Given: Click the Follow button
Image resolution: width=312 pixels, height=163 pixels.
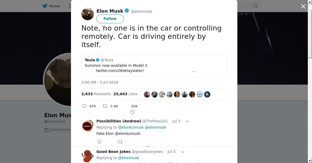Looking at the screenshot, I should click(110, 19).
